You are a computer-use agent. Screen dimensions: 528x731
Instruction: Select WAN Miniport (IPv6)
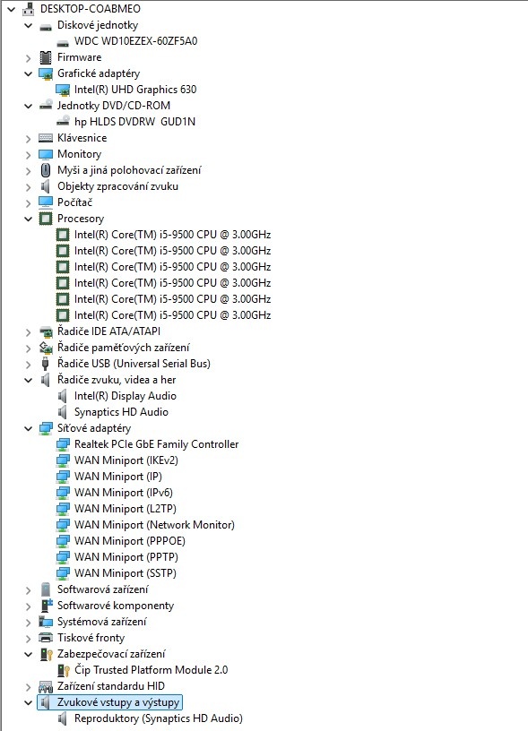124,493
